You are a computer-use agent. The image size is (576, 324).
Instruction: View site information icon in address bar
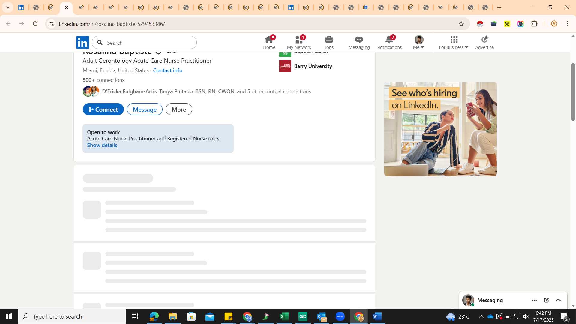point(51,24)
